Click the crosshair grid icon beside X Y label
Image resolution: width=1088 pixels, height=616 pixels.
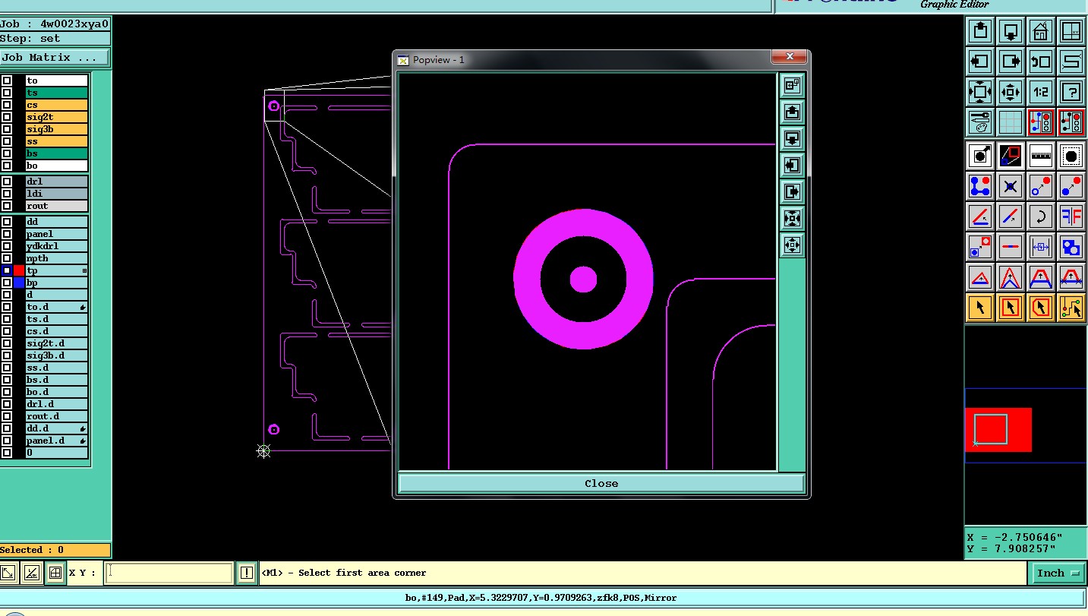pyautogui.click(x=55, y=573)
